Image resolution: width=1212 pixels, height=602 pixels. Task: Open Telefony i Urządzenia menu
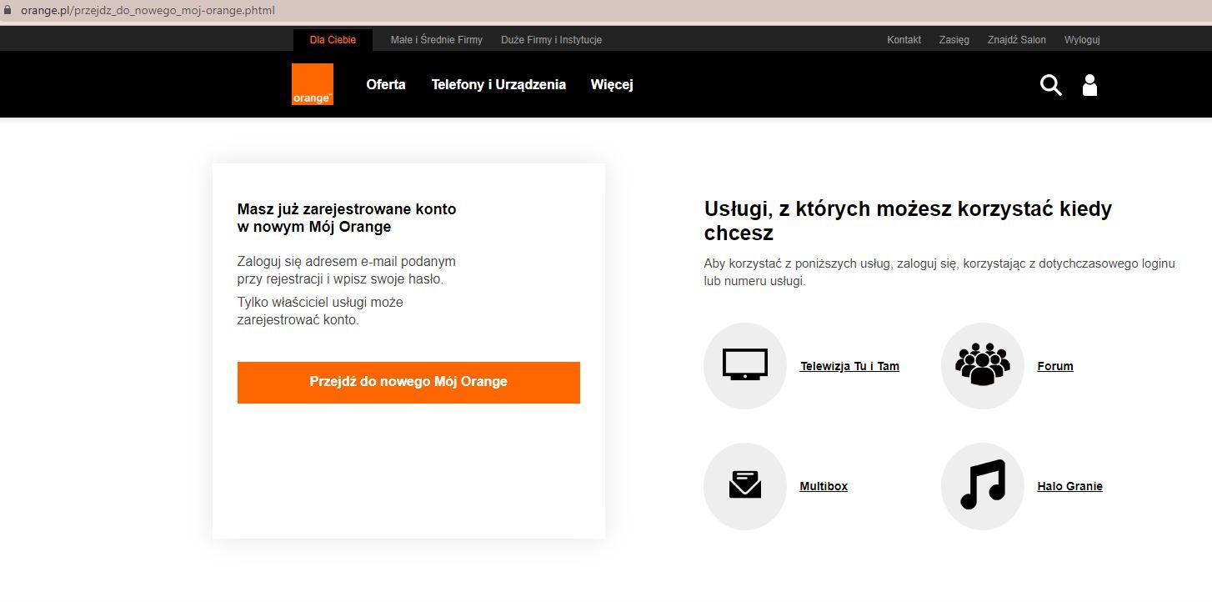coord(498,84)
